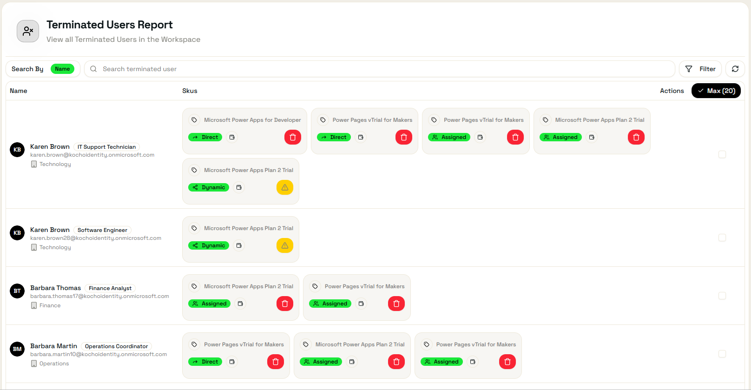
Task: Click the refresh icon beside Filter
Action: [735, 69]
